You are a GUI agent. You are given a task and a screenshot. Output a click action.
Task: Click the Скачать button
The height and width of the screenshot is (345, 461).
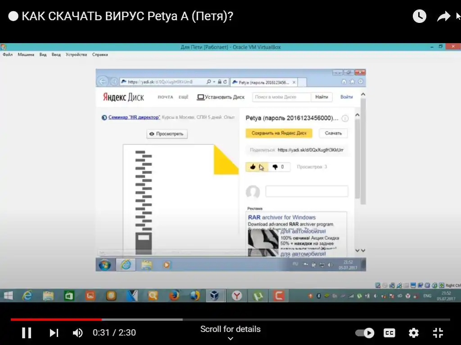tap(334, 133)
